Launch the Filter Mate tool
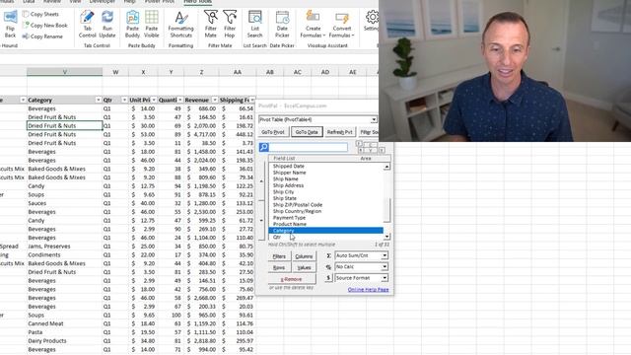631x355 pixels. (210, 24)
